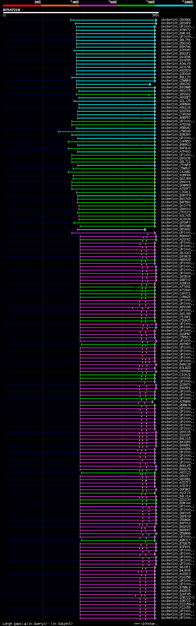This screenshot has width=196, height=626.
Task: Click the UniRef100_A7S940 label
Action: click(x=176, y=290)
